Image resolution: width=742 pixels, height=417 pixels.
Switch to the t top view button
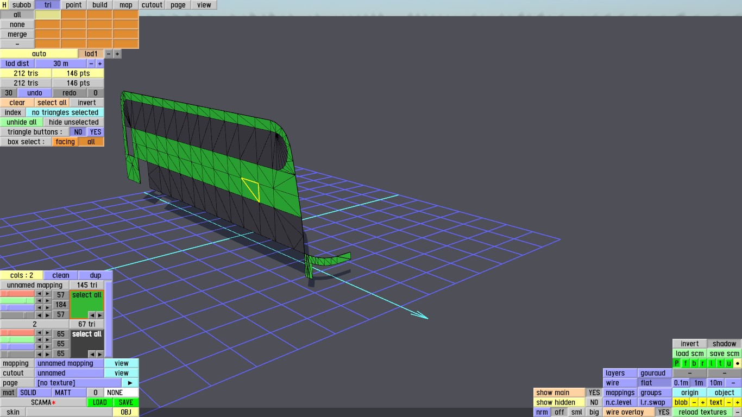[720, 363]
